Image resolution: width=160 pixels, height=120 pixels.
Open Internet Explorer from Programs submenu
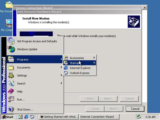click(80, 68)
